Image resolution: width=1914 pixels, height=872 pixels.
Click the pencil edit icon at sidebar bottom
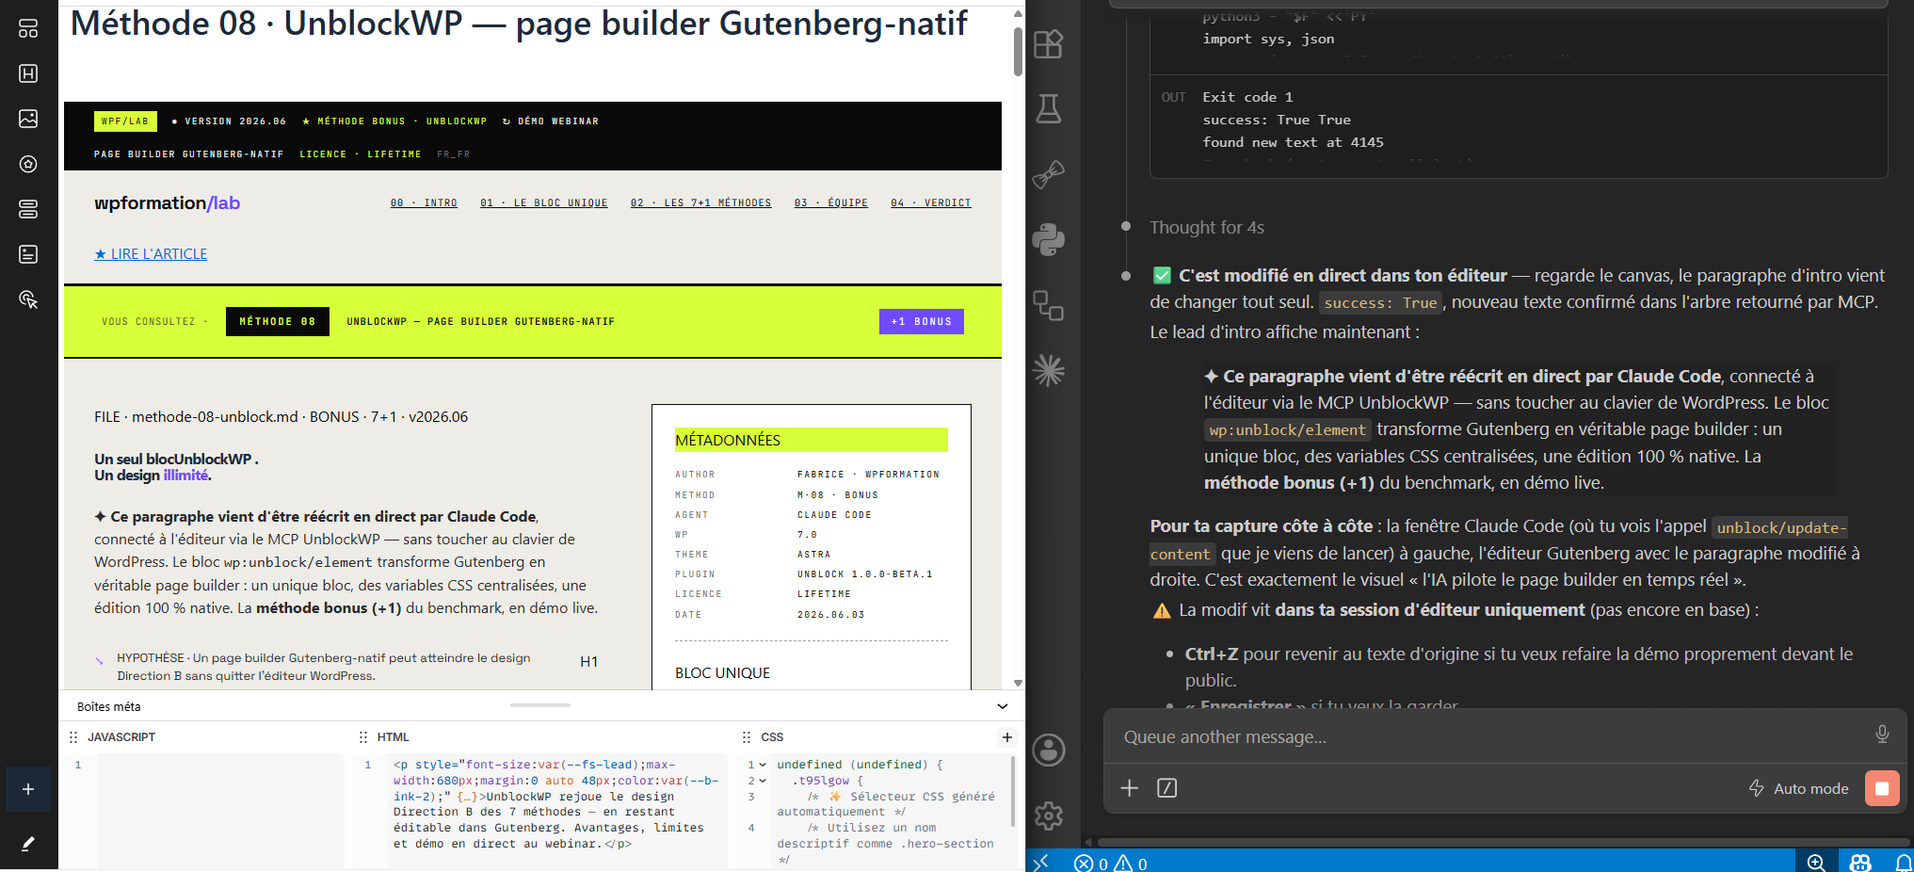(x=28, y=844)
